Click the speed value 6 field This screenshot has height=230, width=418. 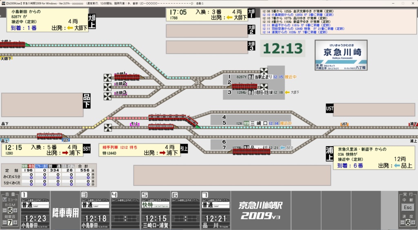[408, 222]
